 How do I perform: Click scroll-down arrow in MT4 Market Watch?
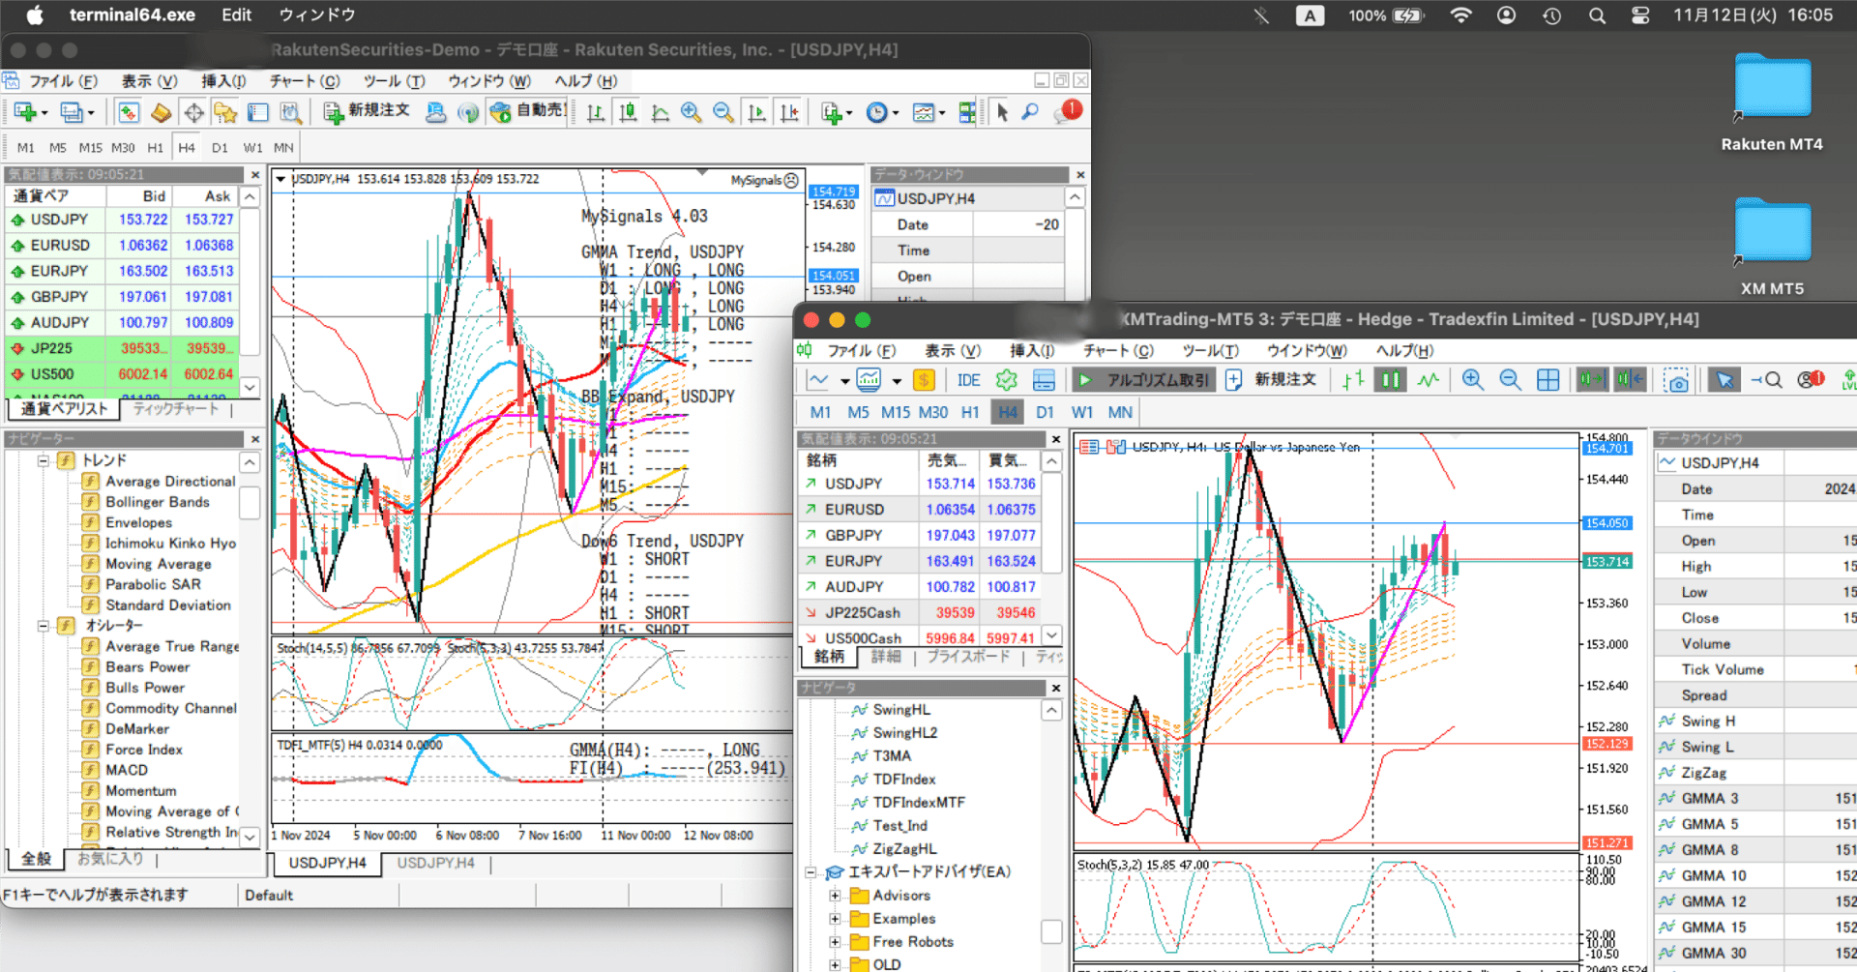pos(250,387)
